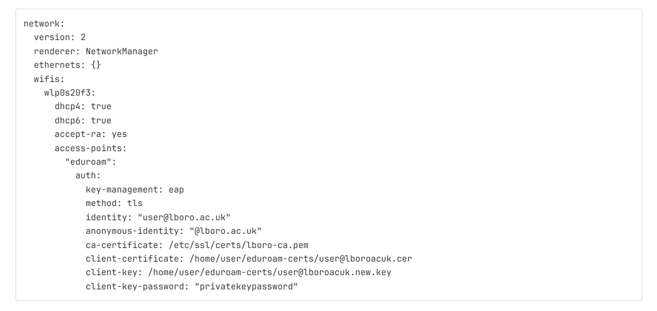Click the "method: tls" line

[x=114, y=203]
